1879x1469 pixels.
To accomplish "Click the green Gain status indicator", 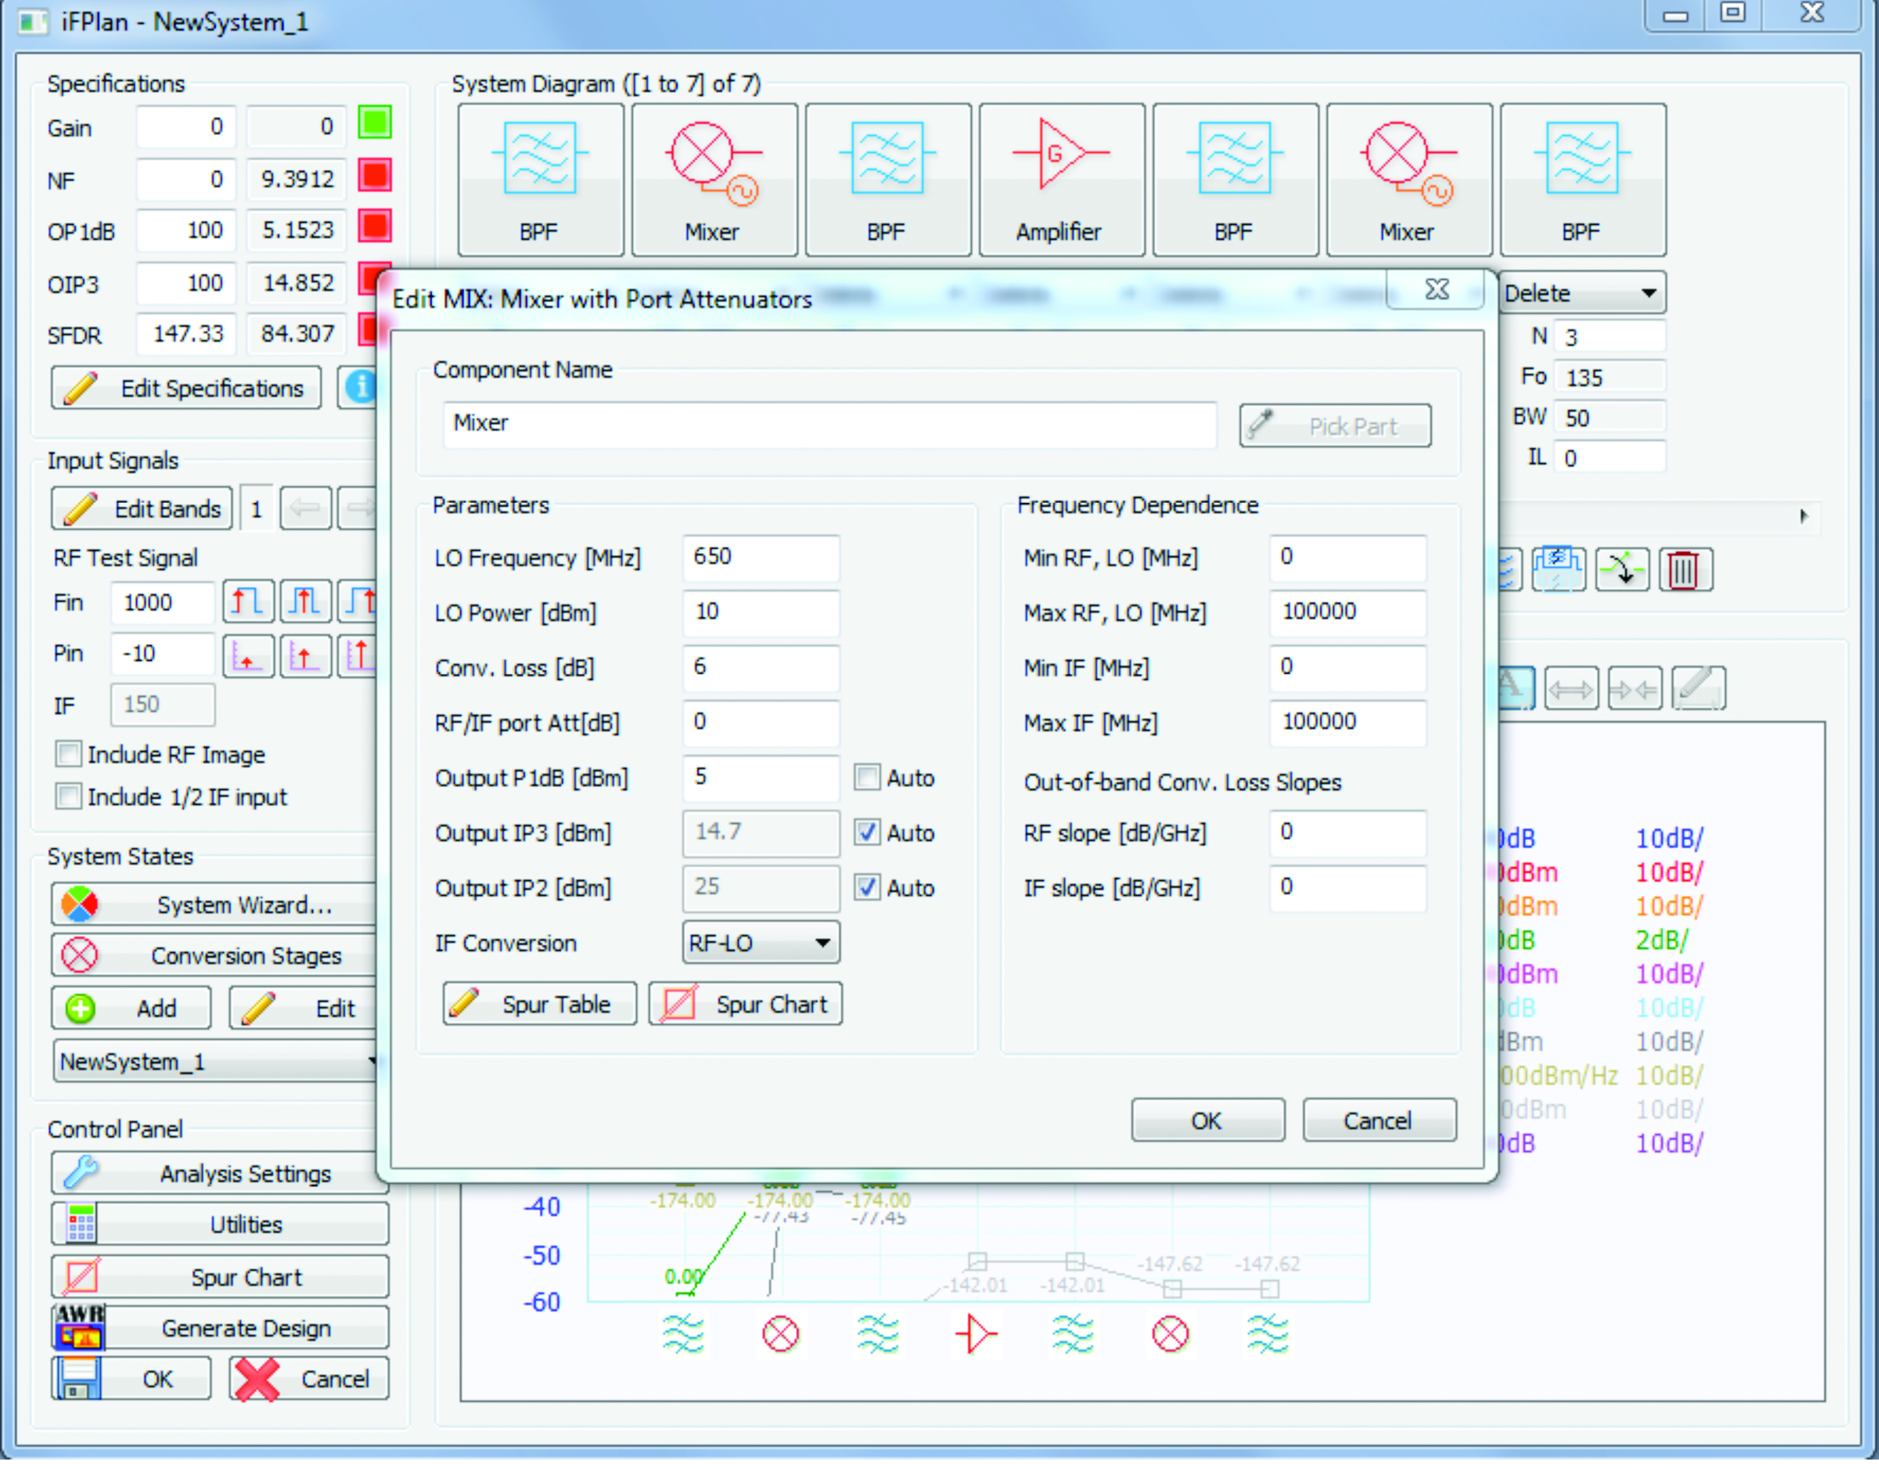I will click(x=375, y=123).
